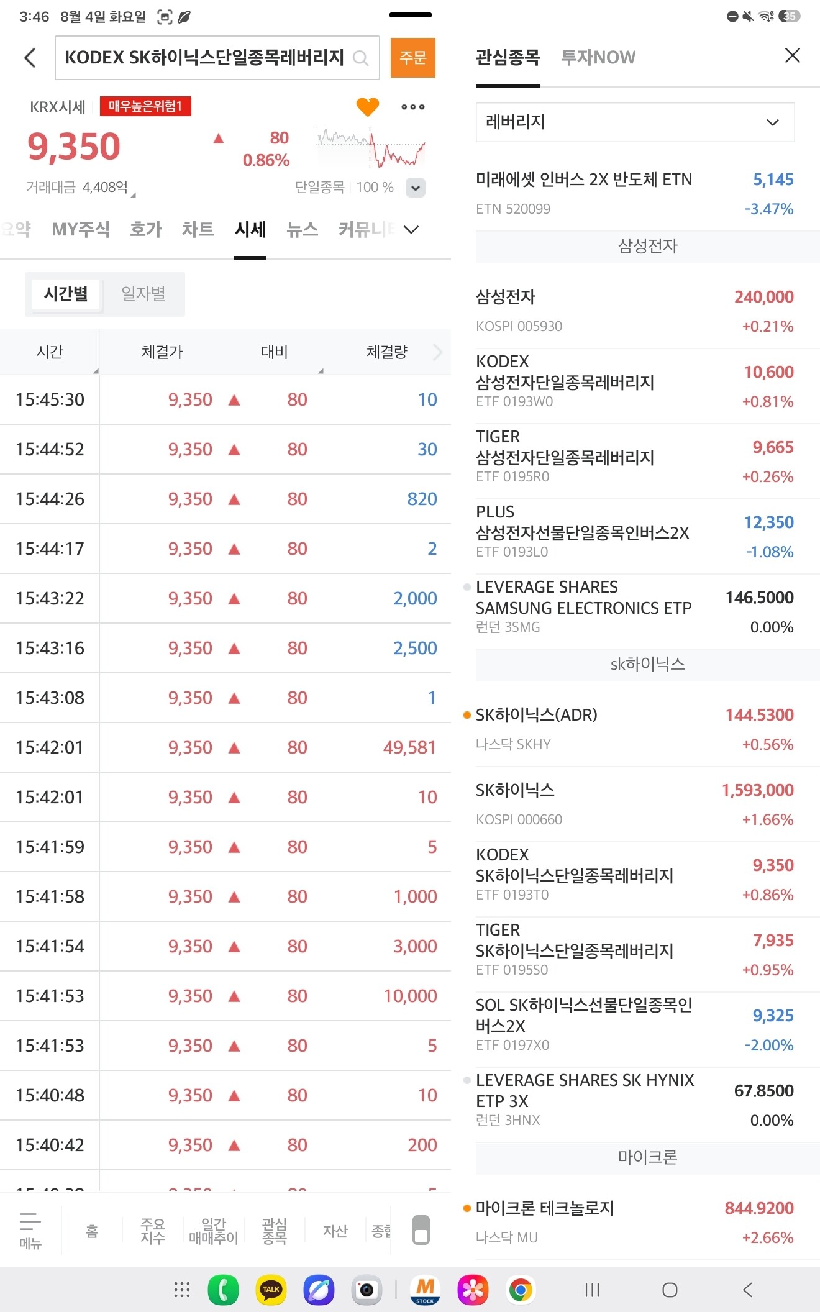This screenshot has height=1312, width=820.
Task: Launch Samsung Internet browser from the dock
Action: click(x=319, y=1290)
